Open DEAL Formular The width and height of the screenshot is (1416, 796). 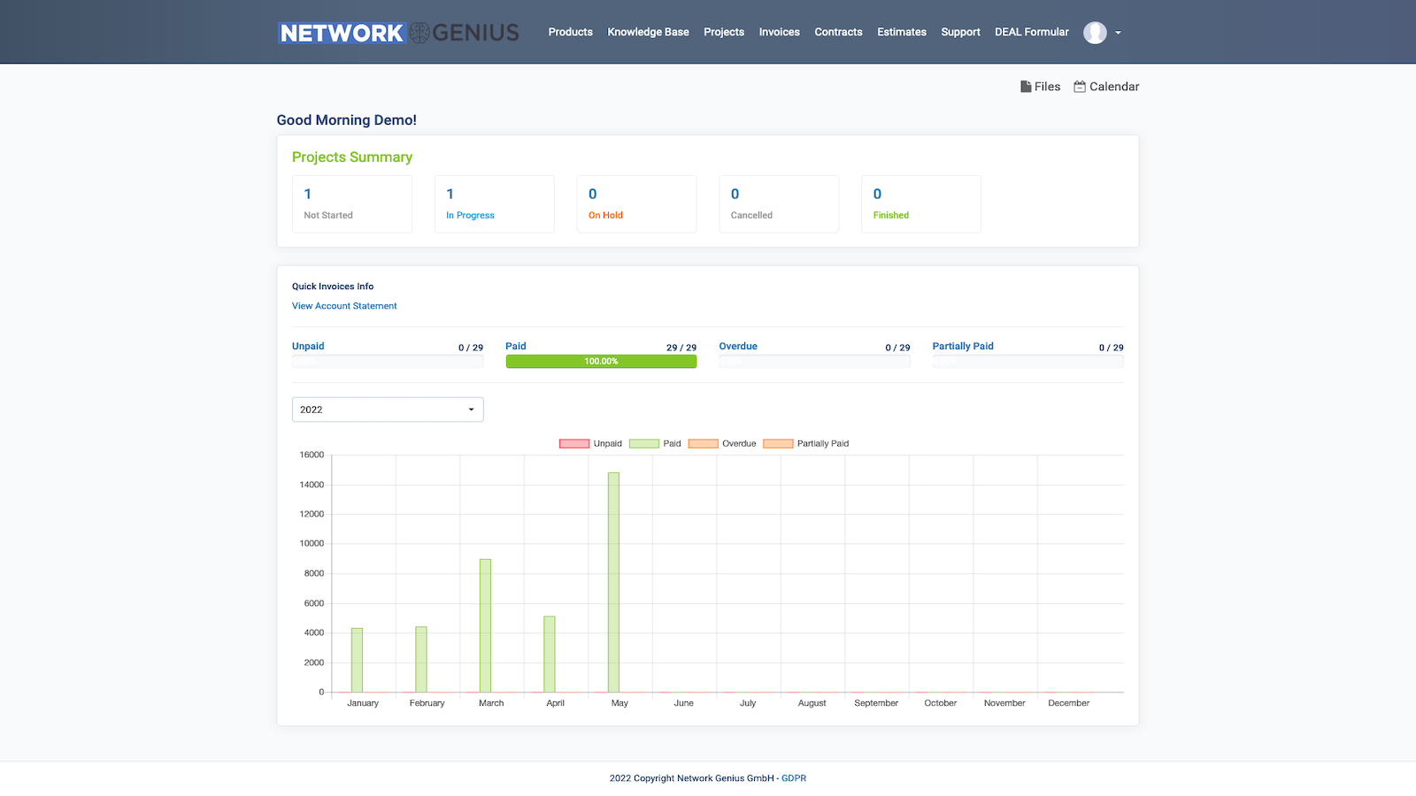[x=1032, y=32]
